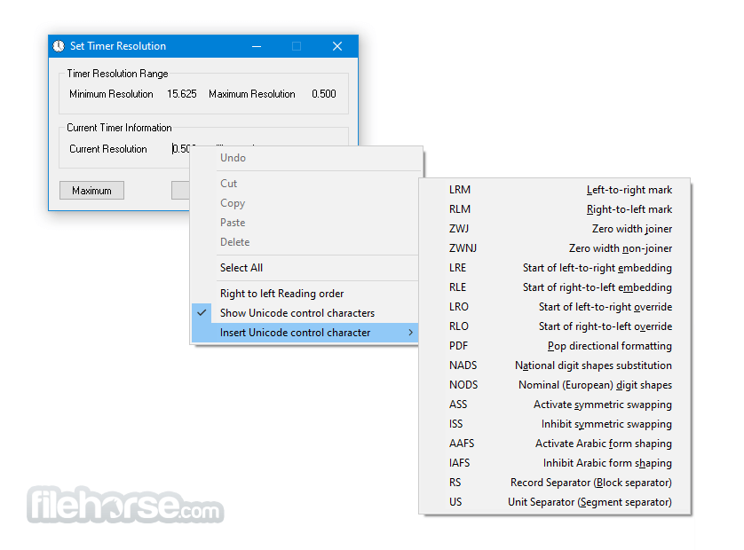
Task: Insert AAFS Activate Arabic form shaping
Action: pyautogui.click(x=554, y=444)
